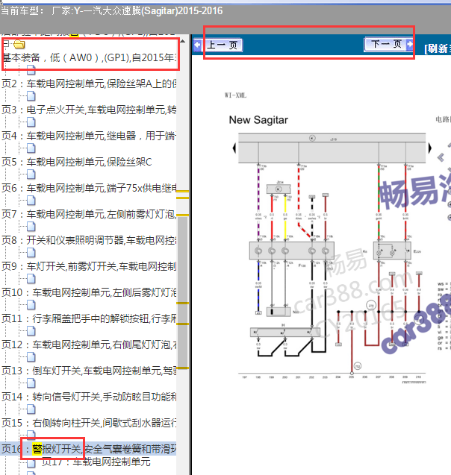Open 页8：开关和仪表照明调节器 entry
This screenshot has height=475, width=451.
coord(89,240)
